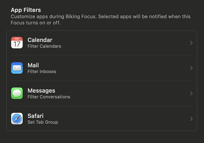Select the Filter Calendars subtitle
Screen dimensions: 204x143
[x=44, y=46]
